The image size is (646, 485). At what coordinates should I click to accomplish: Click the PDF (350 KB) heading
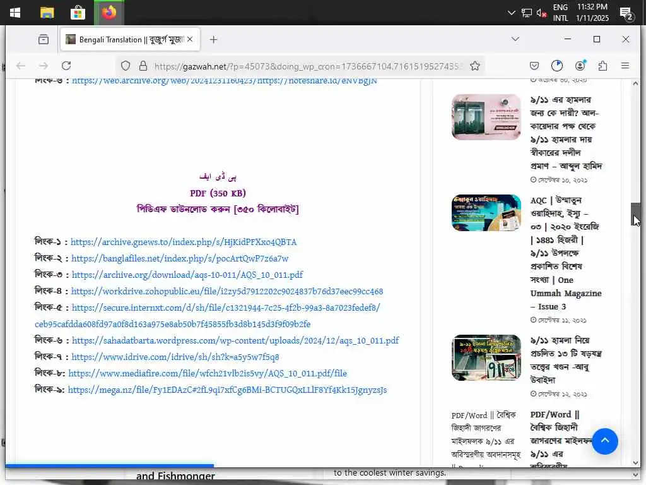[218, 193]
